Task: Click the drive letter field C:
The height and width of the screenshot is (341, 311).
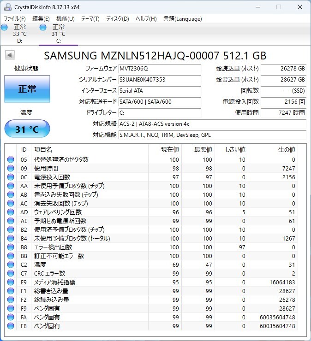Action: [x=160, y=113]
